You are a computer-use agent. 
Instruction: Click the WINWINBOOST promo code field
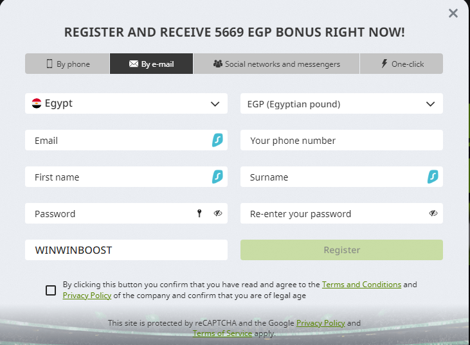(x=126, y=250)
